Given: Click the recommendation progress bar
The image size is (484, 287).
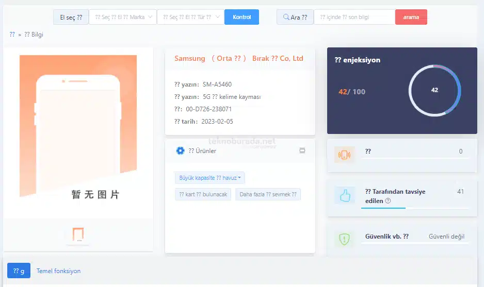Looking at the screenshot, I should [414, 208].
